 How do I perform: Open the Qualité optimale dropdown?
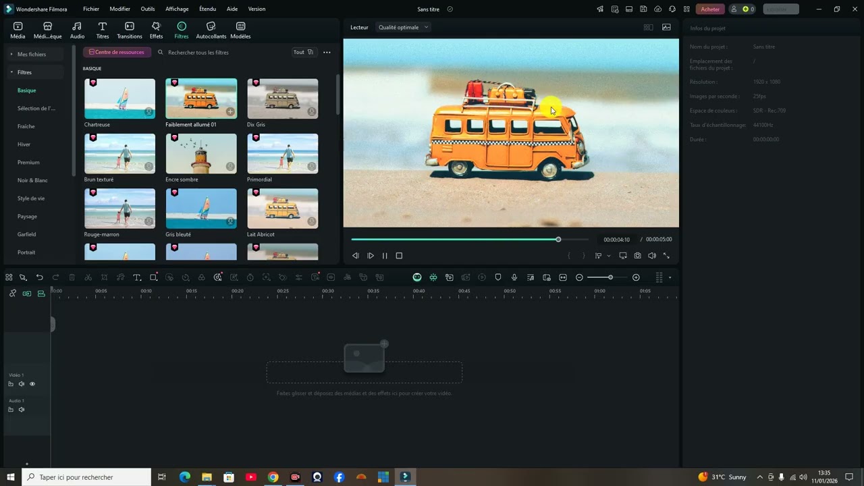point(403,28)
